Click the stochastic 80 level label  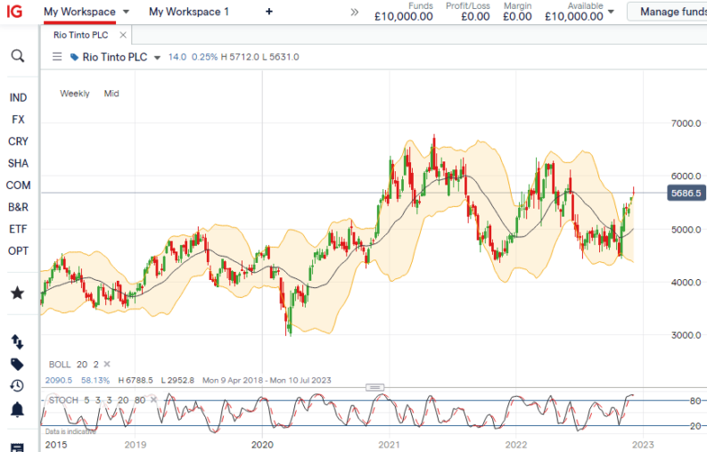tap(695, 400)
